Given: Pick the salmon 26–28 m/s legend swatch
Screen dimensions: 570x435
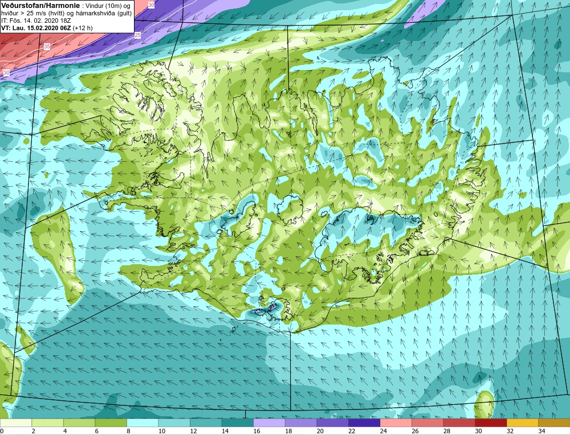Looking at the screenshot, I should pos(427,422).
